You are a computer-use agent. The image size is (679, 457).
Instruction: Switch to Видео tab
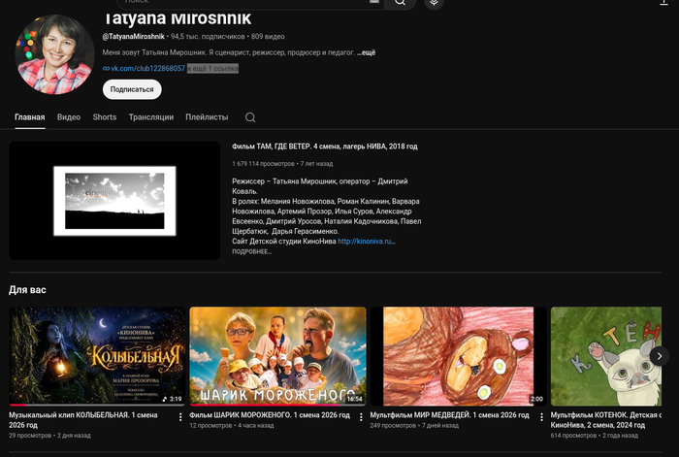(69, 117)
